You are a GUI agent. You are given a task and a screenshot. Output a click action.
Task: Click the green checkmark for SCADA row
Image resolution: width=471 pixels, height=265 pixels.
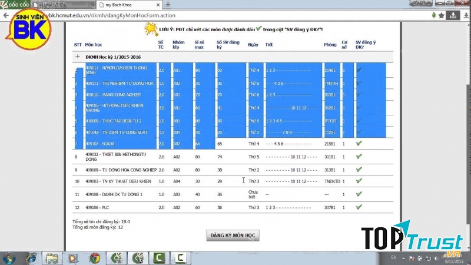pos(359,143)
